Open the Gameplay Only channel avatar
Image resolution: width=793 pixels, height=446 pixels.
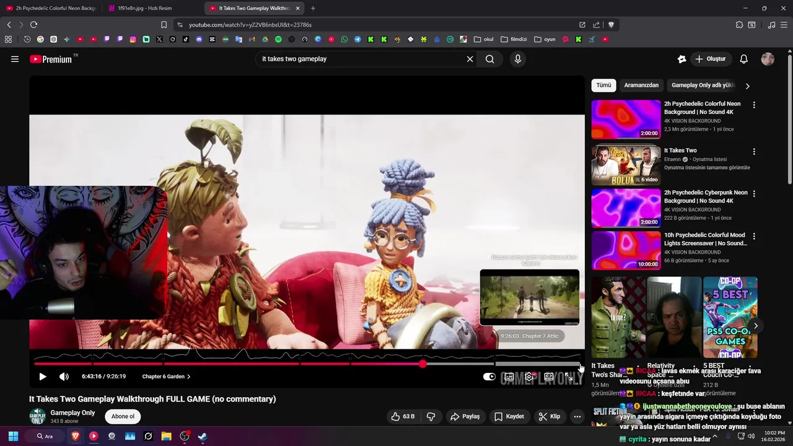click(x=37, y=416)
